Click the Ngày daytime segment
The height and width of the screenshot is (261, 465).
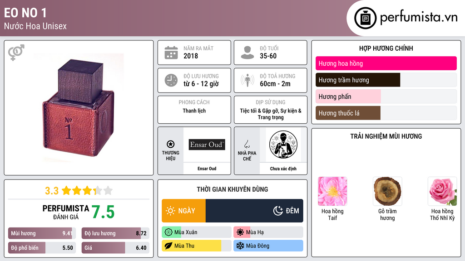[x=183, y=211]
